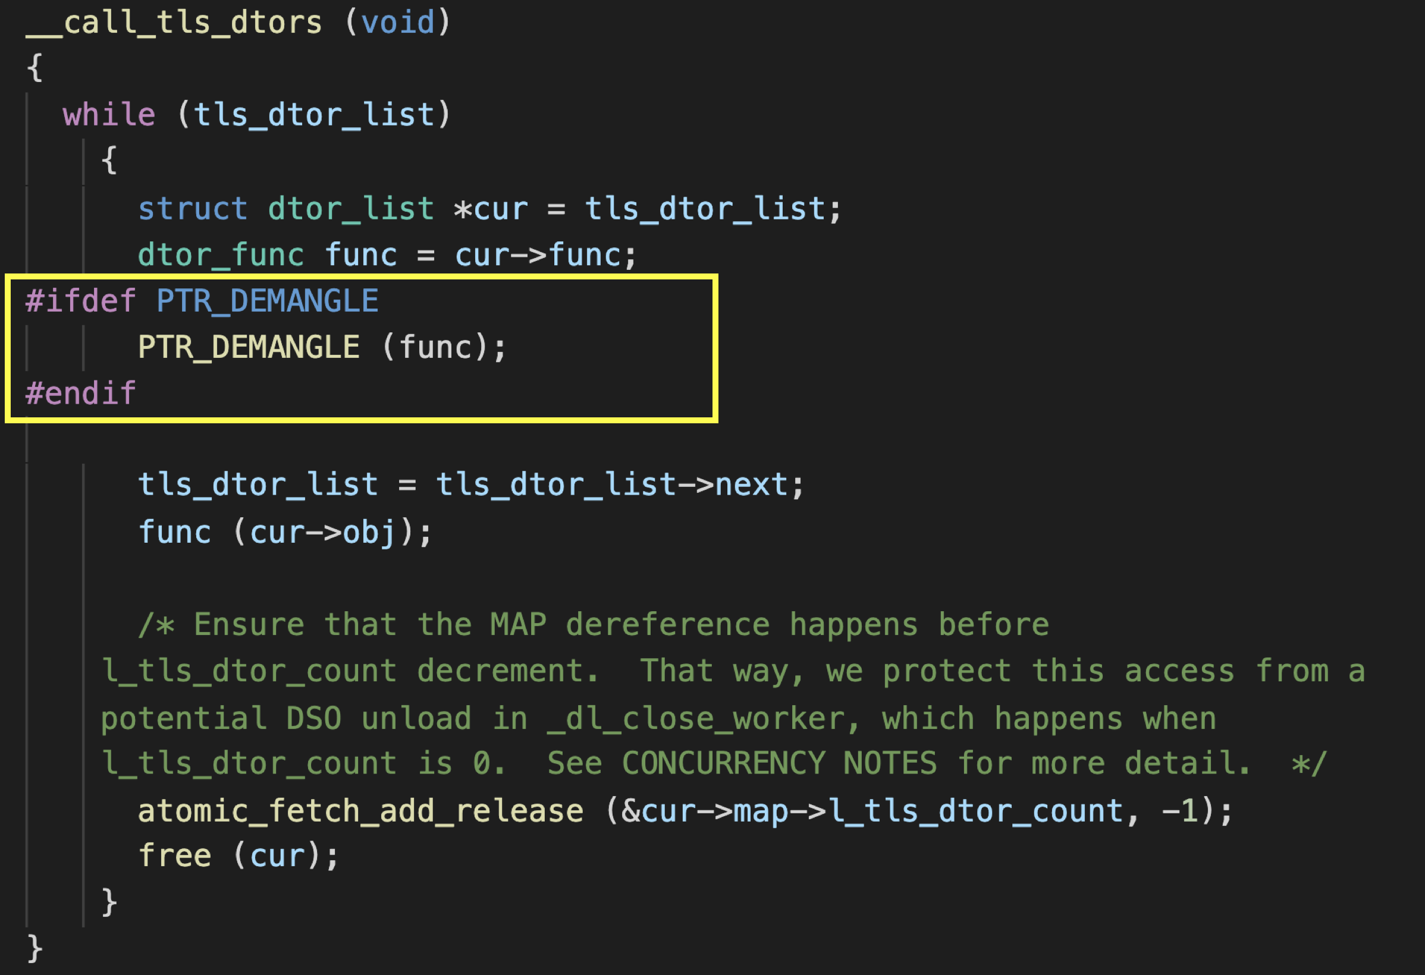Click CONCURRENCY NOTES in the comment
Screen dimensions: 1425x975
tap(779, 763)
